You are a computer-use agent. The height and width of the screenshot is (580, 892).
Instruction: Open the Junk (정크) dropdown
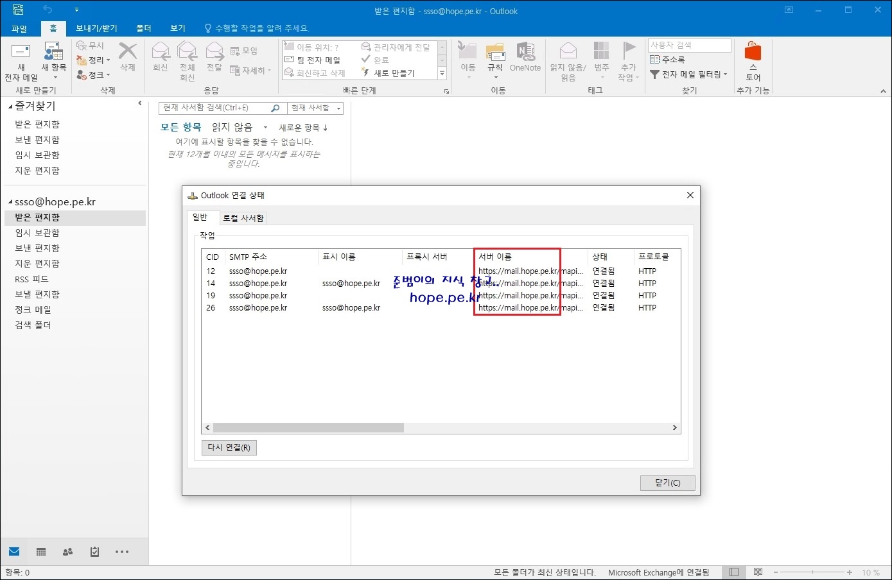94,75
